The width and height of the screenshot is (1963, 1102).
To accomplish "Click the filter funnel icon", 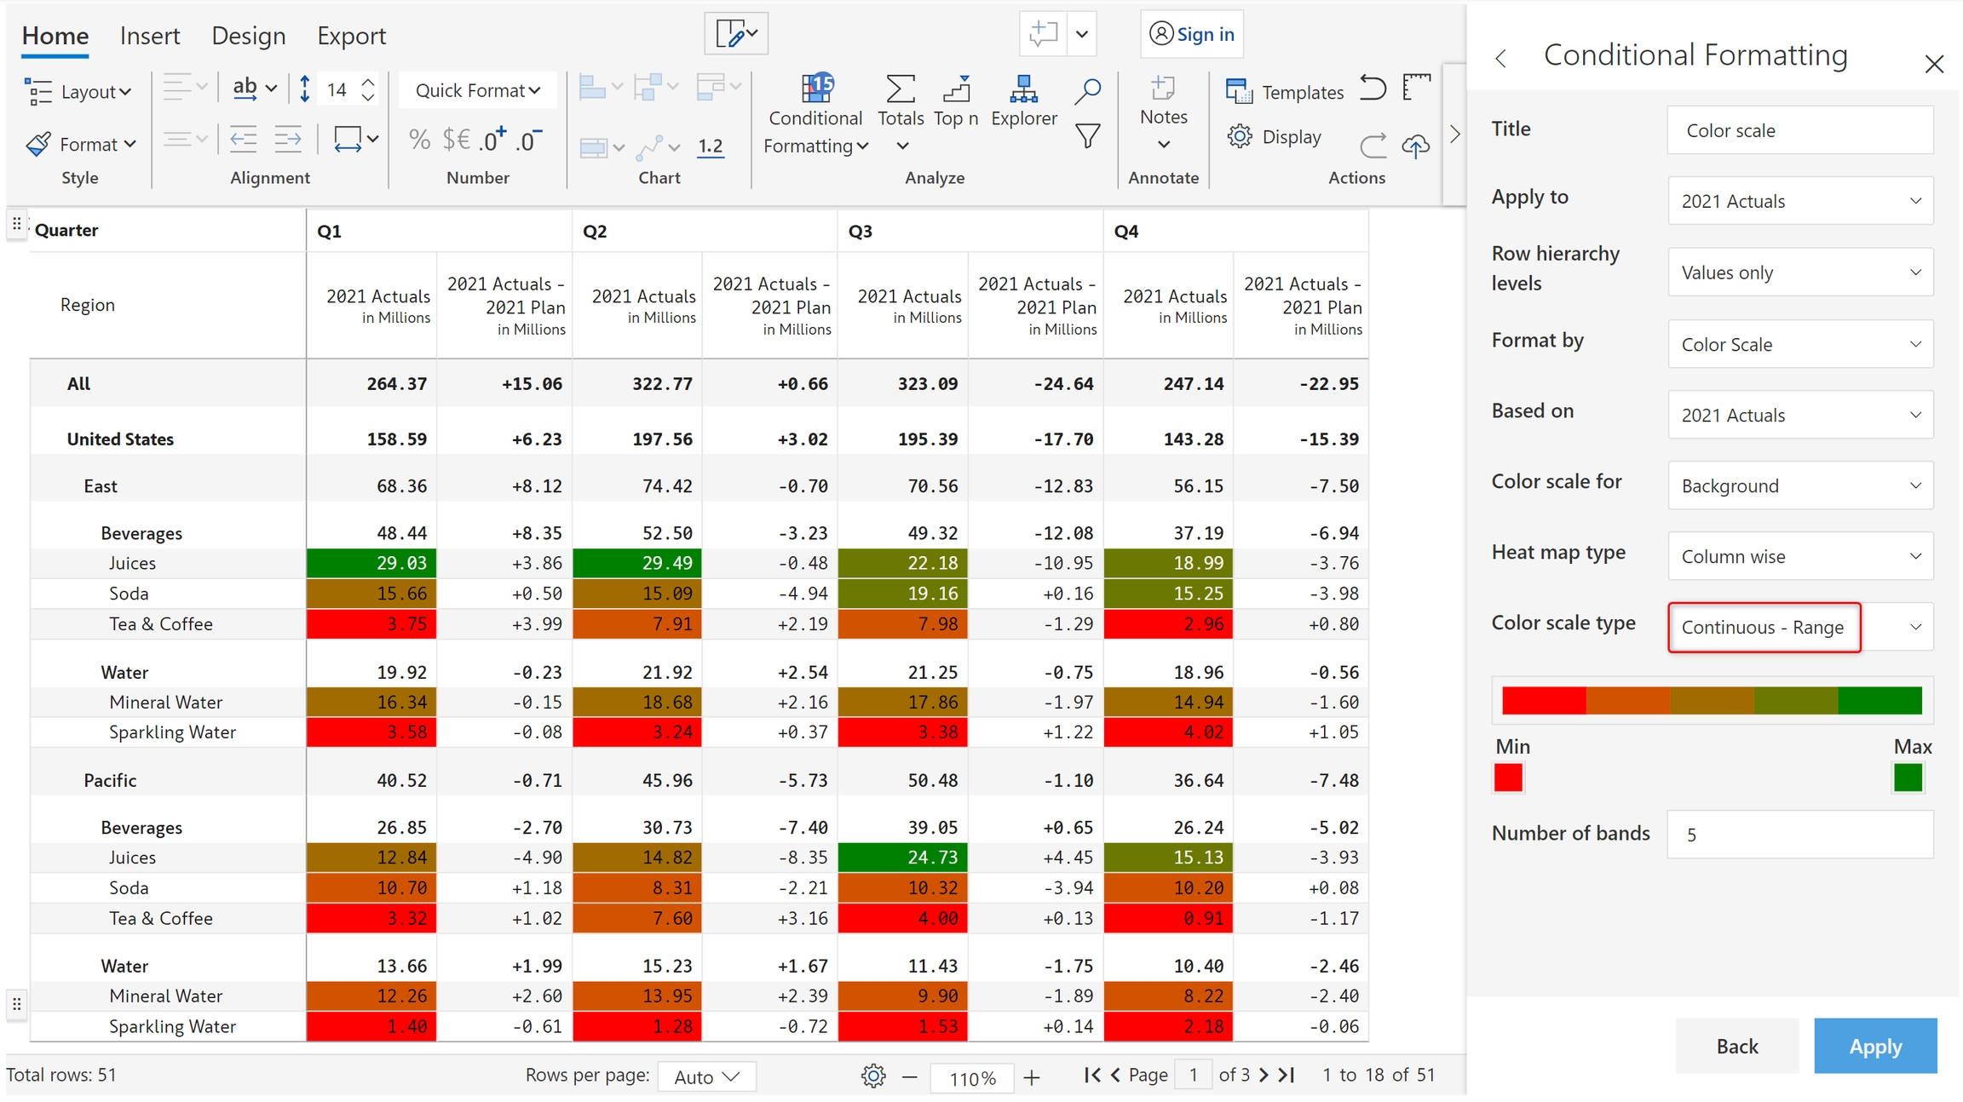I will pos(1087,136).
